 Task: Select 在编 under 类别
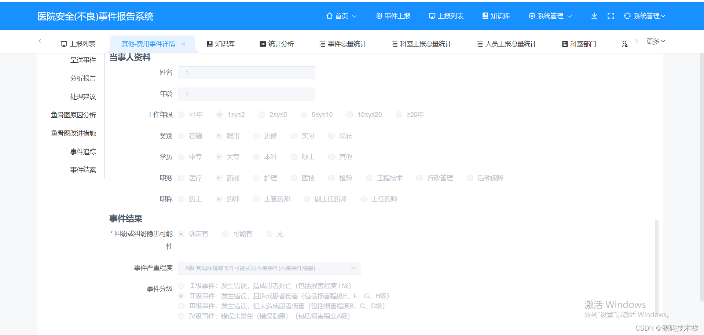(x=181, y=136)
